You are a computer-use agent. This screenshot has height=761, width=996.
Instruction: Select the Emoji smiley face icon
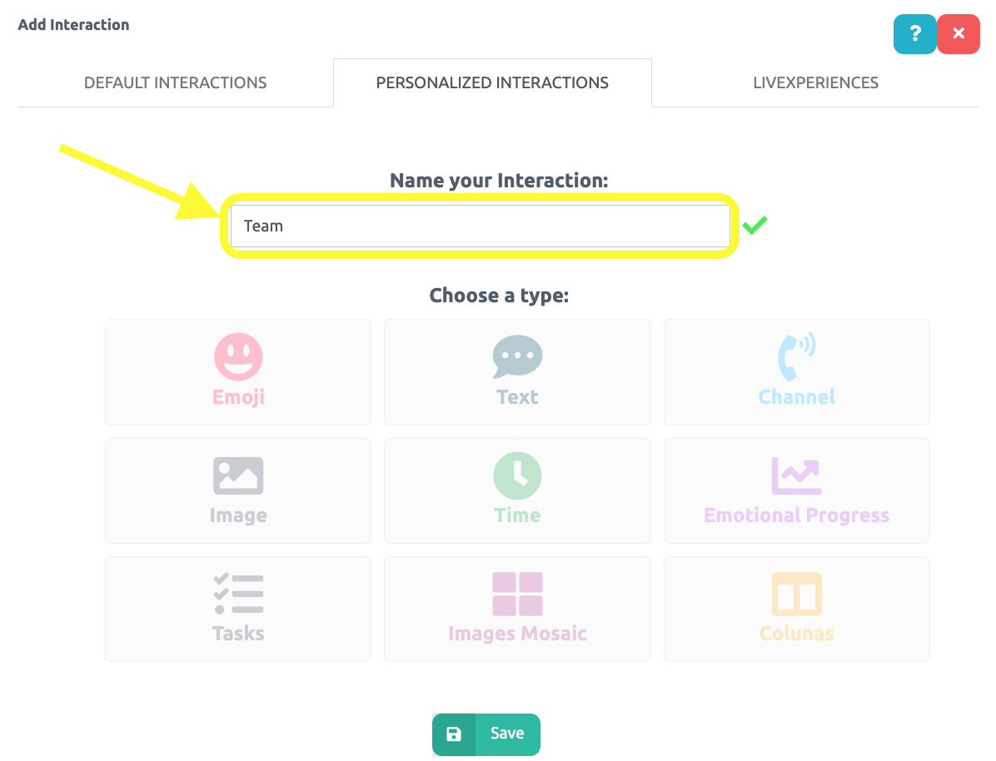pos(238,356)
